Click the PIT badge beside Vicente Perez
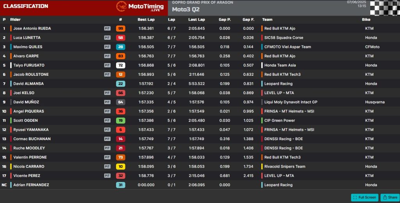This screenshot has width=400, height=203. click(x=107, y=176)
